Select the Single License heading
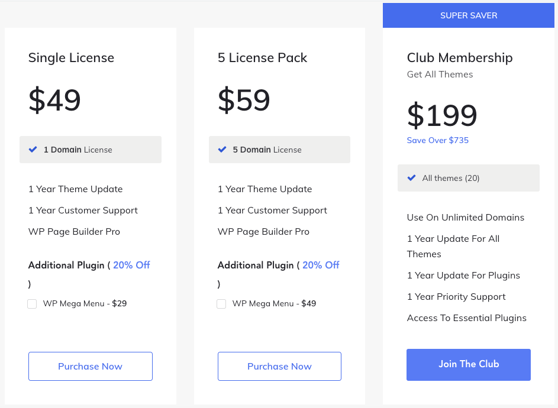The width and height of the screenshot is (558, 408). [x=71, y=58]
